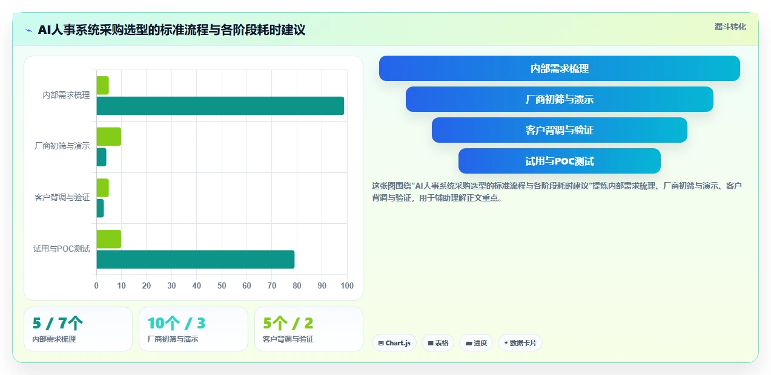Click the dark teal bar for 厂商初筛与演示
The image size is (771, 375).
click(101, 157)
